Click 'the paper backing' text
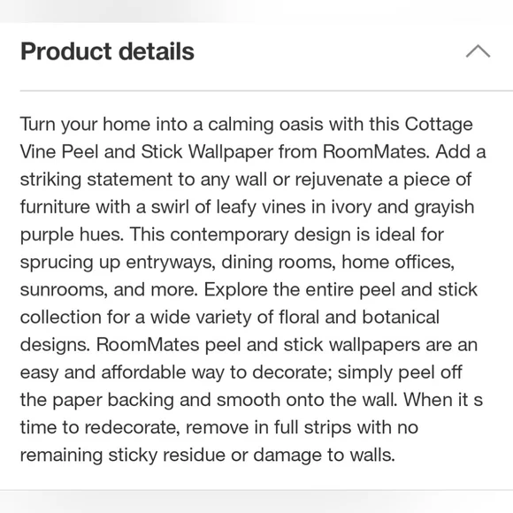 97,401
